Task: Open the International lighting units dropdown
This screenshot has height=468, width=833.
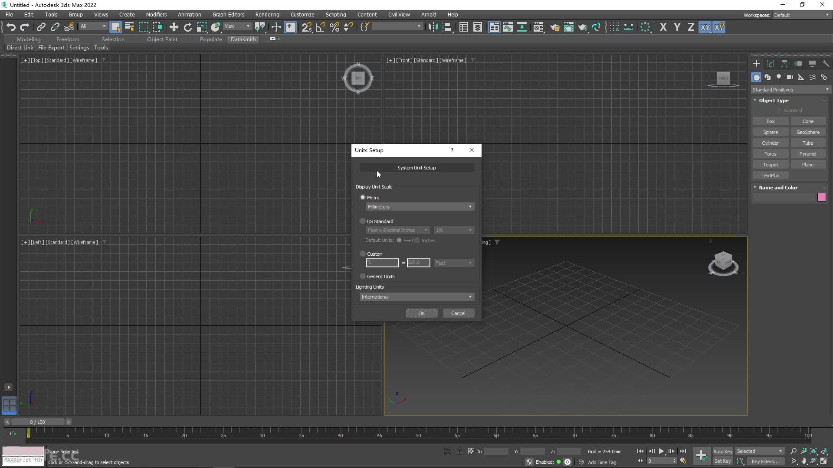Action: 417,297
